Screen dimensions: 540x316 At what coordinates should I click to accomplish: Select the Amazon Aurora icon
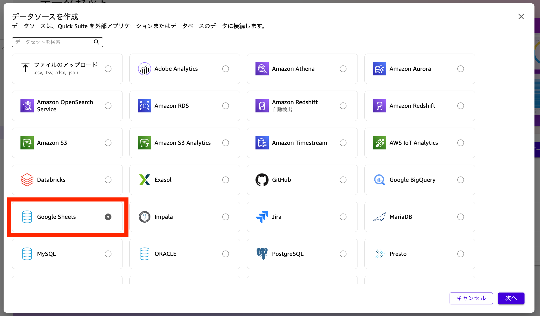click(x=379, y=69)
